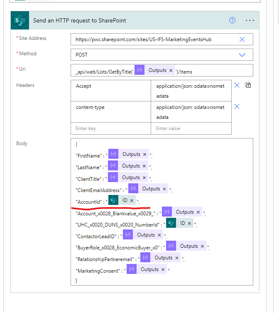The image size is (279, 313).
Task: Remove Outputs token from LastName
Action: pyautogui.click(x=144, y=166)
